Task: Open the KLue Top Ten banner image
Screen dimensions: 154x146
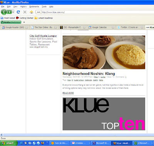Action: (x=104, y=114)
